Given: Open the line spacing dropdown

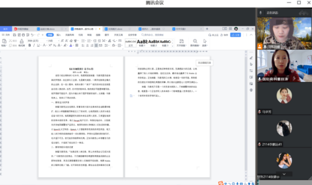Looking at the screenshot, I should [x=106, y=45].
